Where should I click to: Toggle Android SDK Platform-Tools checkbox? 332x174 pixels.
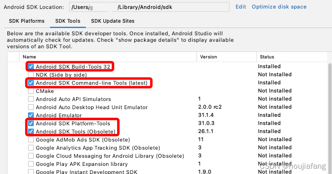coord(31,123)
